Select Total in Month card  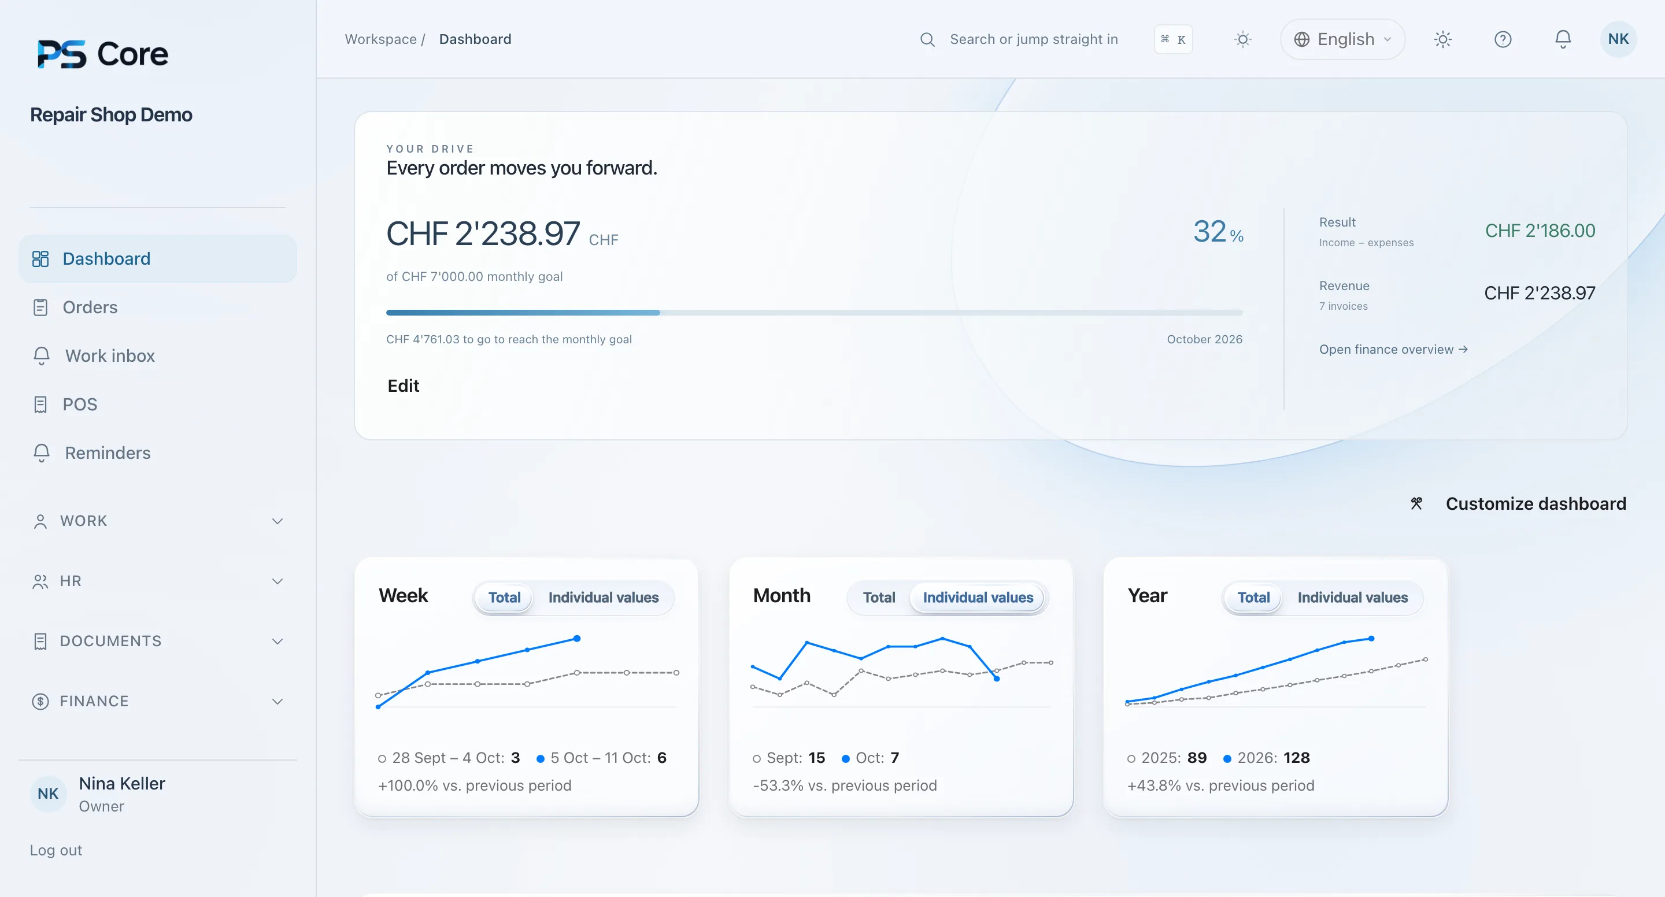878,597
